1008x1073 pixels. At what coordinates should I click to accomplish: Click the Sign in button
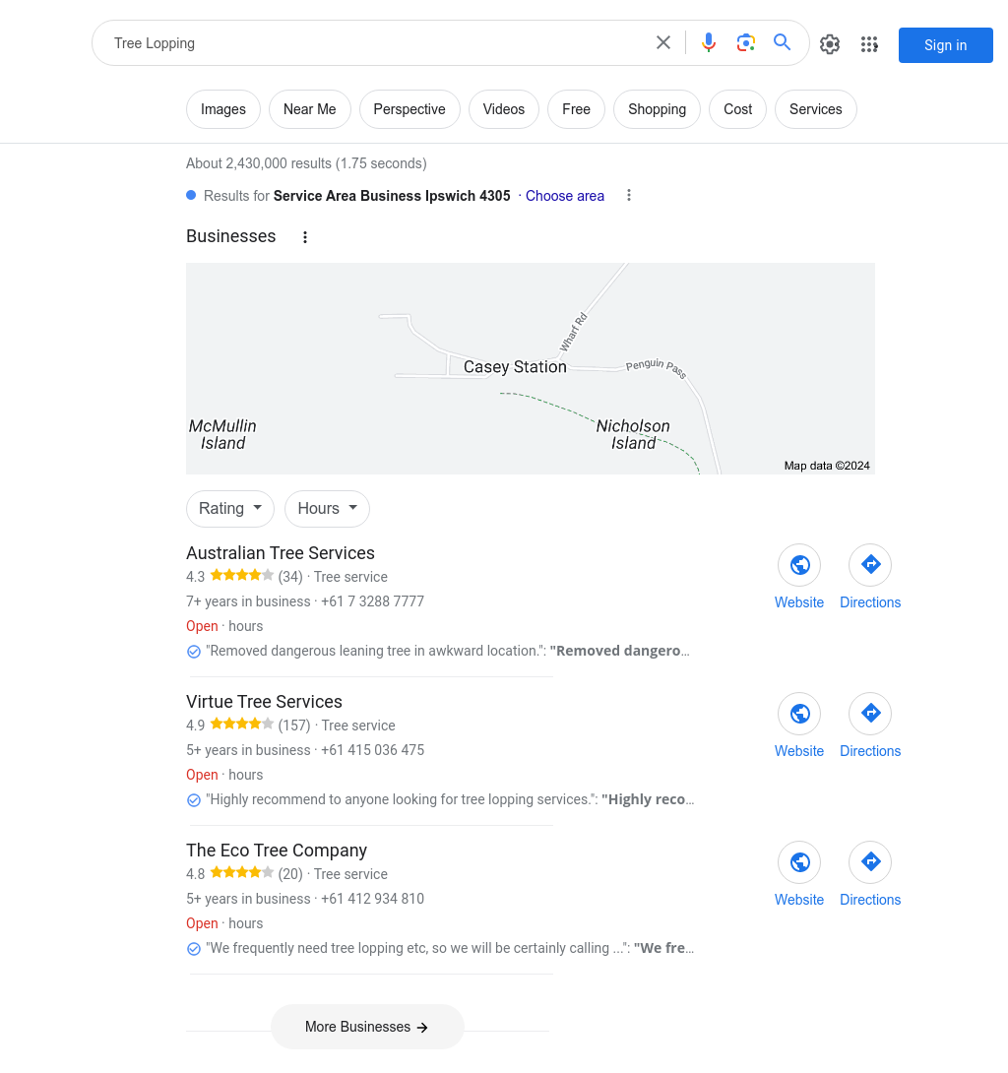(945, 45)
